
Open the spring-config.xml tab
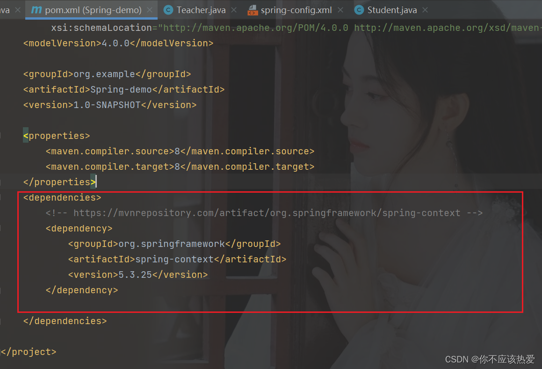pos(296,10)
